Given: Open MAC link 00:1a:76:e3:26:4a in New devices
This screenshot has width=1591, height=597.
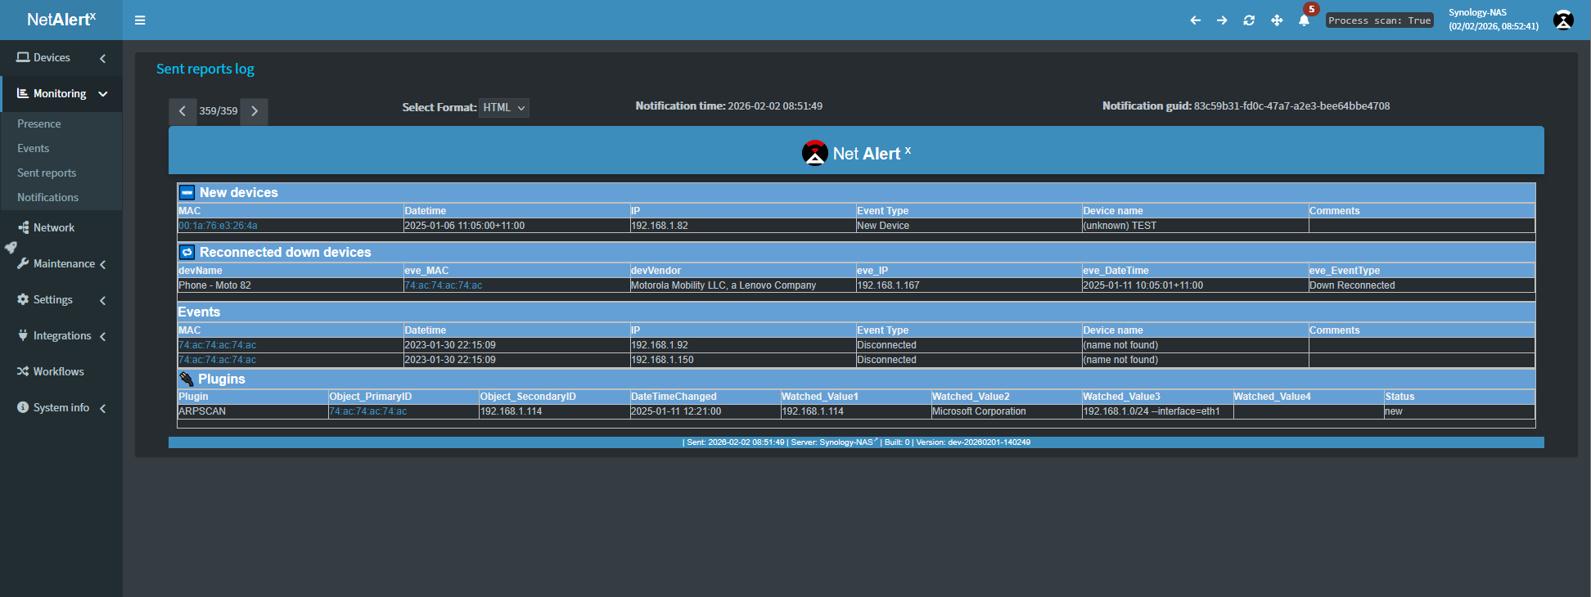Looking at the screenshot, I should 218,226.
